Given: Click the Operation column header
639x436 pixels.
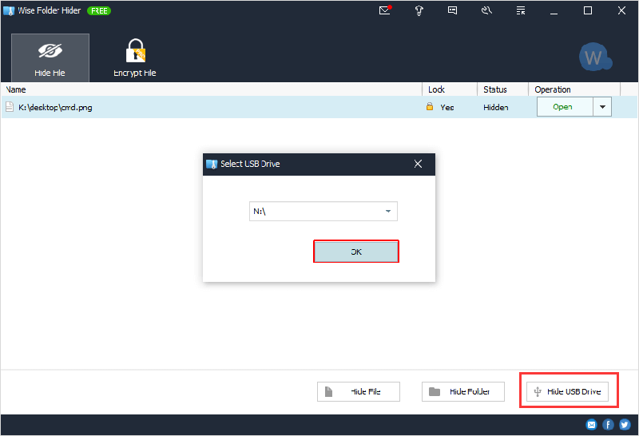Looking at the screenshot, I should 574,89.
